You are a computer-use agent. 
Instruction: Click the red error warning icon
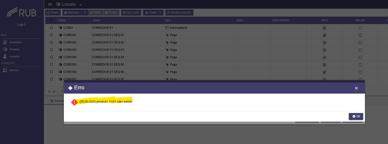click(x=74, y=102)
